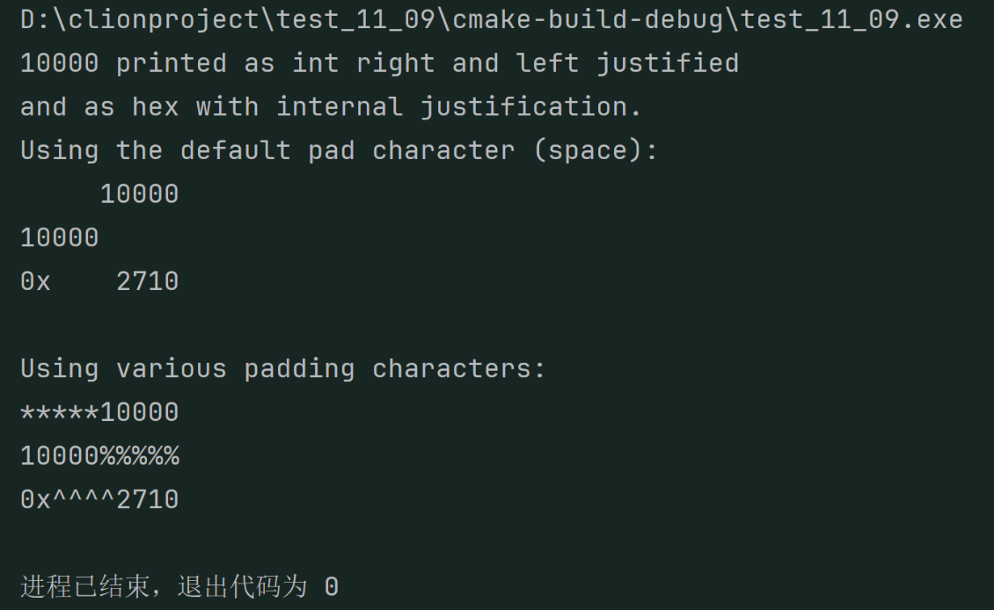Screen dimensions: 994x610
Task: Click the percent-padded "10000%%%%%" output
Action: point(99,456)
